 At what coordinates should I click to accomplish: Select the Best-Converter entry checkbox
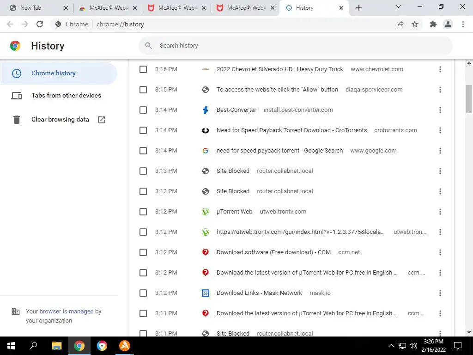point(143,110)
